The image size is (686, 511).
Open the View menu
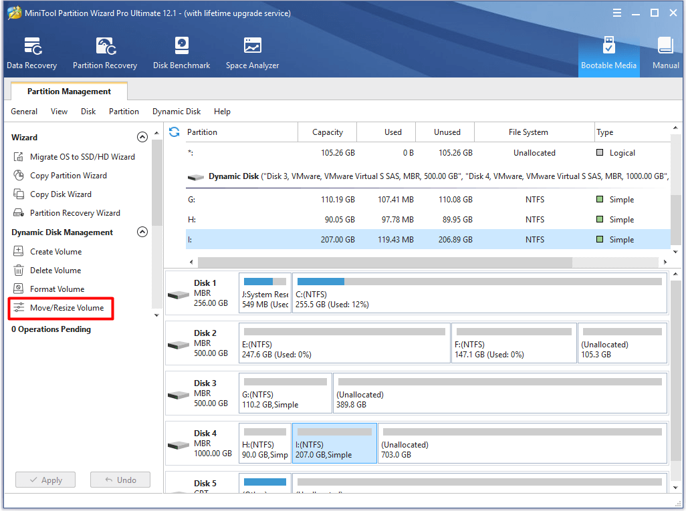(x=59, y=112)
